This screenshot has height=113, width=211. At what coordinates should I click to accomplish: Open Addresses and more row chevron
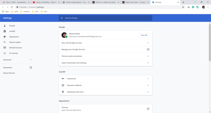click(x=148, y=92)
